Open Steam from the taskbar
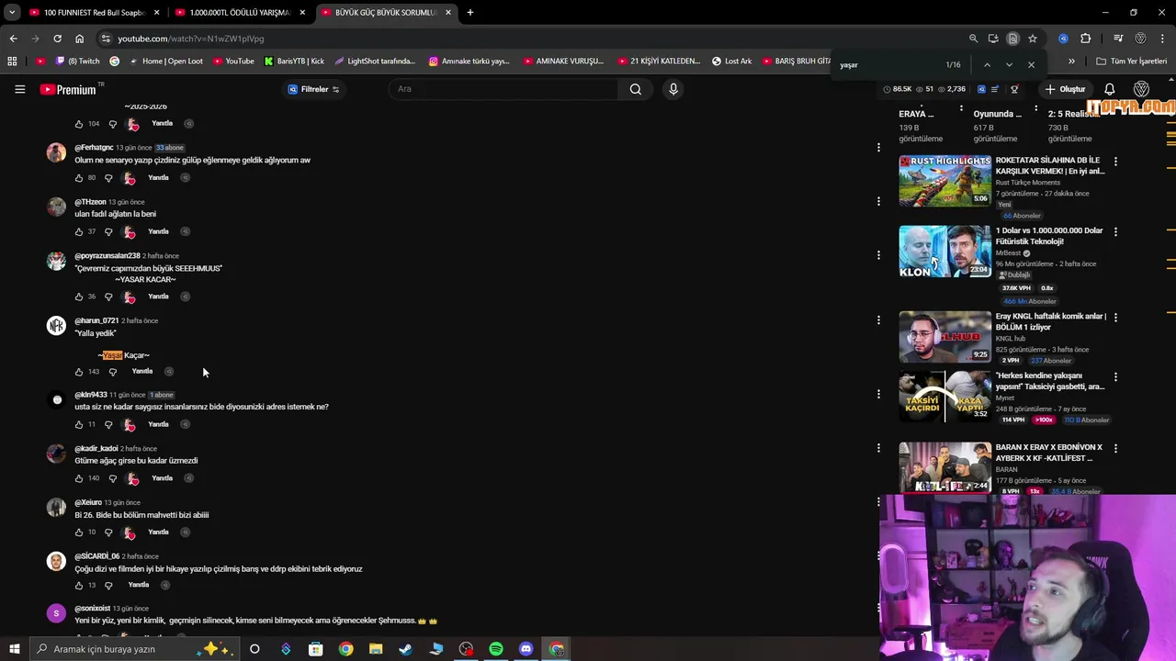Screen dimensions: 1176x661 405,649
